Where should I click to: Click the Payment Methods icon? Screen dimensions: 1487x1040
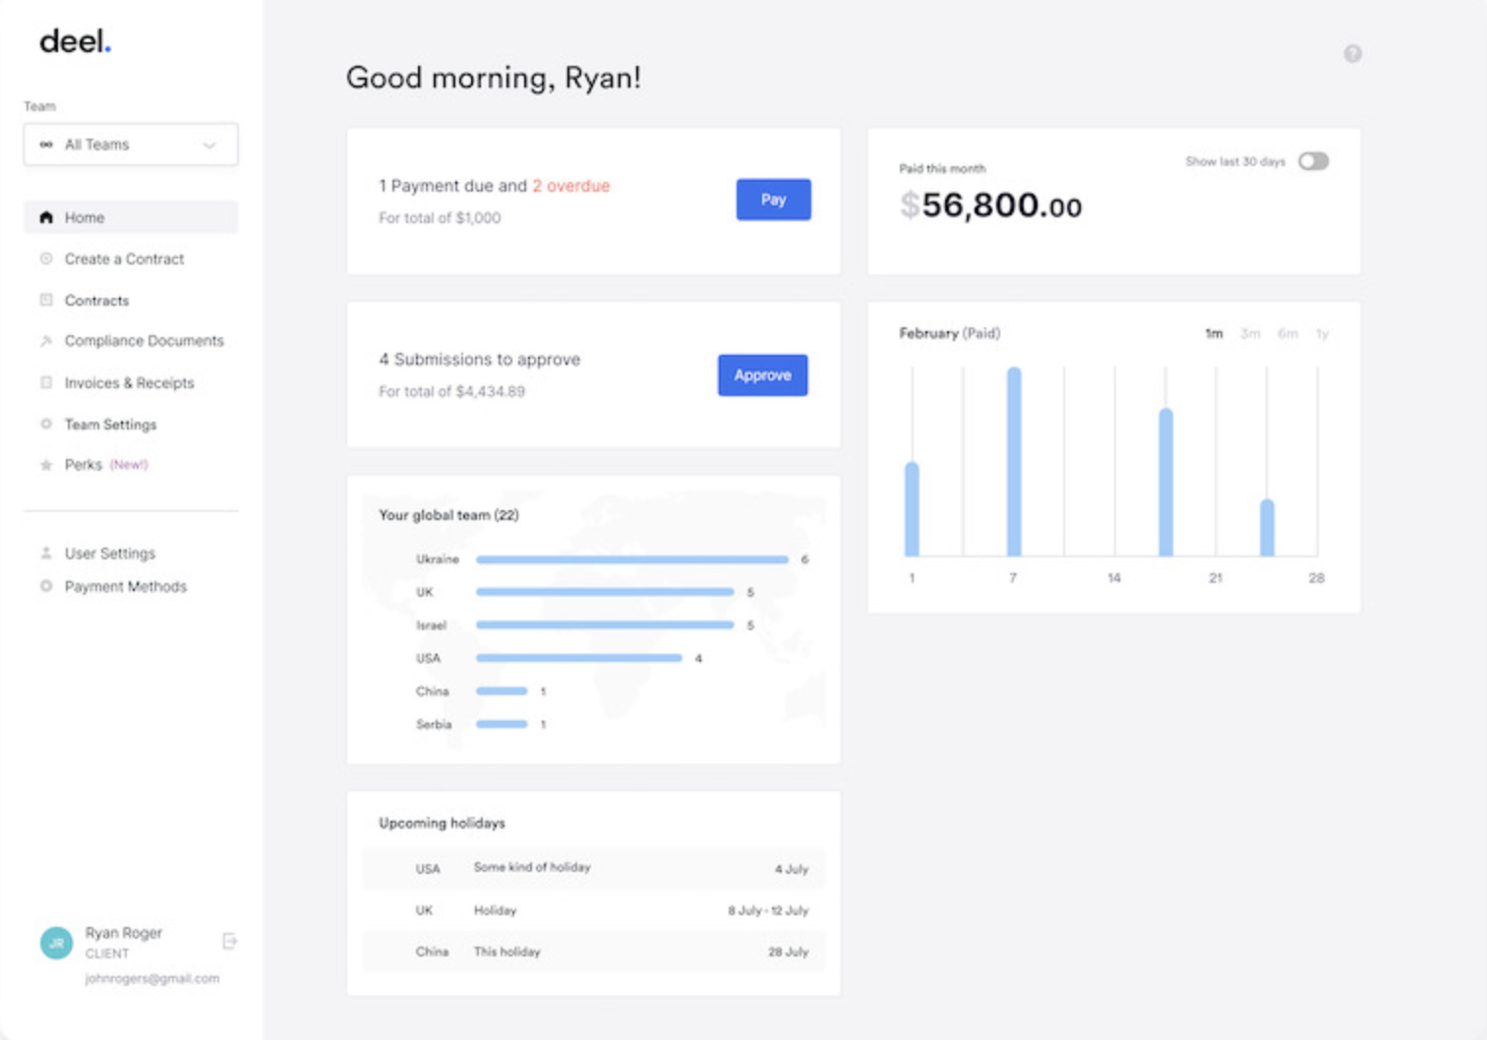pos(45,586)
